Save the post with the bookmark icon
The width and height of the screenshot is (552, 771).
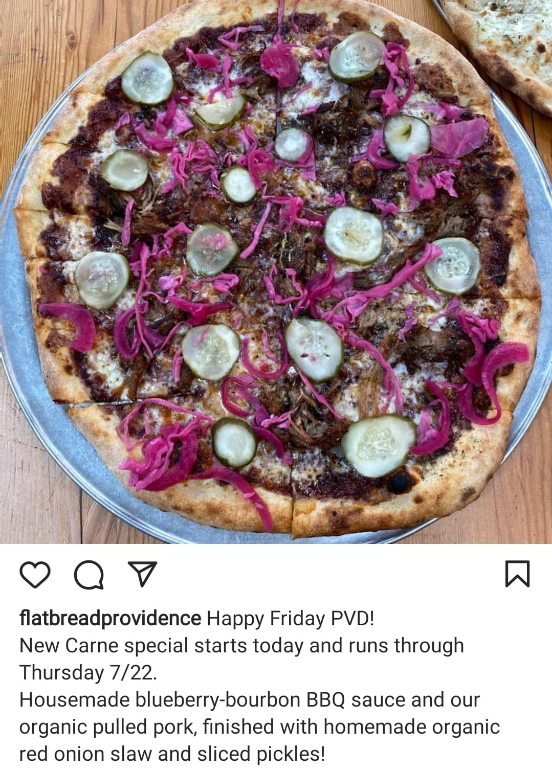coord(517,574)
